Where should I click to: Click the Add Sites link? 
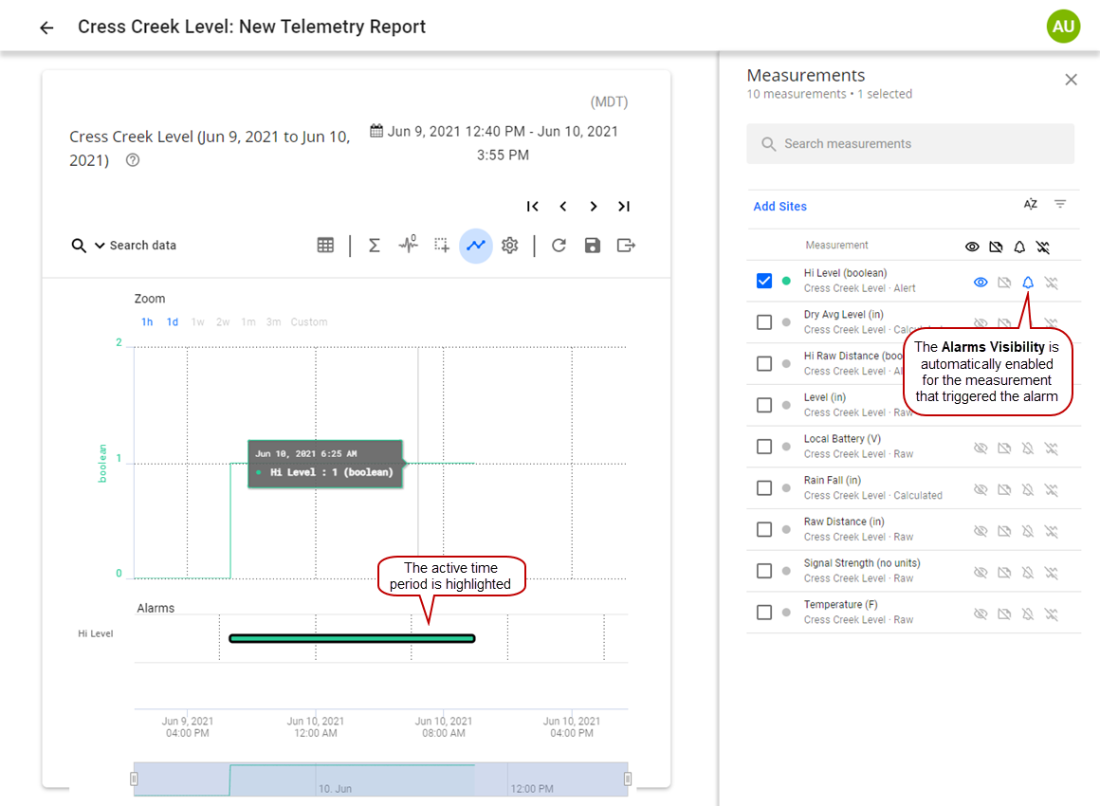tap(779, 207)
